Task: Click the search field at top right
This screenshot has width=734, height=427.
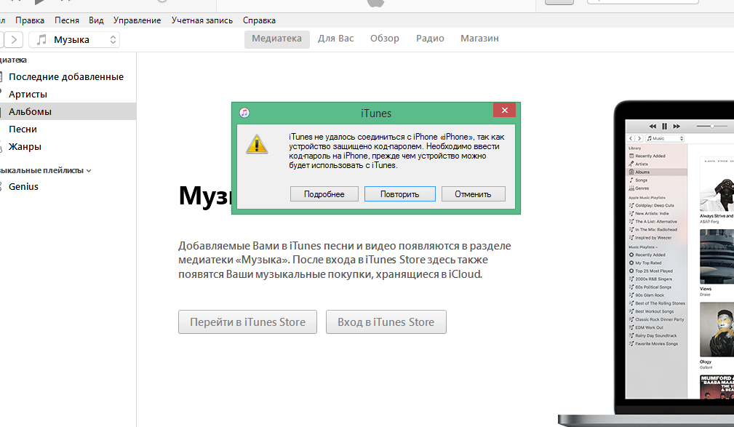Action: [x=642, y=2]
